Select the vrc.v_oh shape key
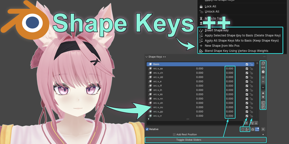289x144 pixels. pyautogui.click(x=158, y=103)
